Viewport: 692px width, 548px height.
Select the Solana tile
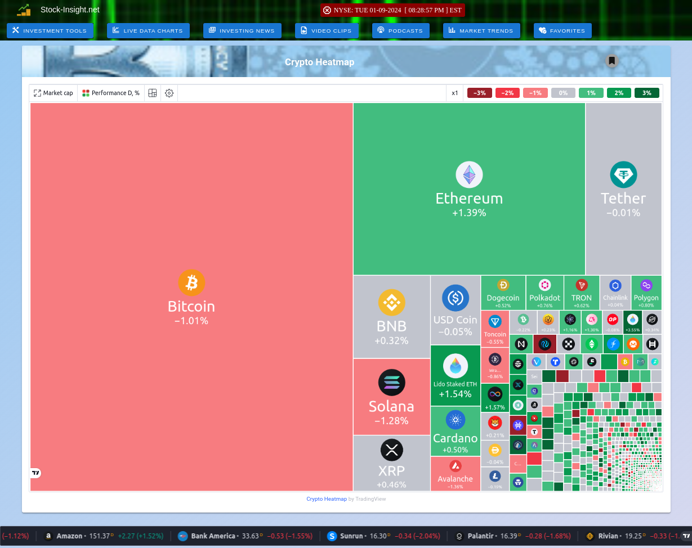tap(391, 397)
